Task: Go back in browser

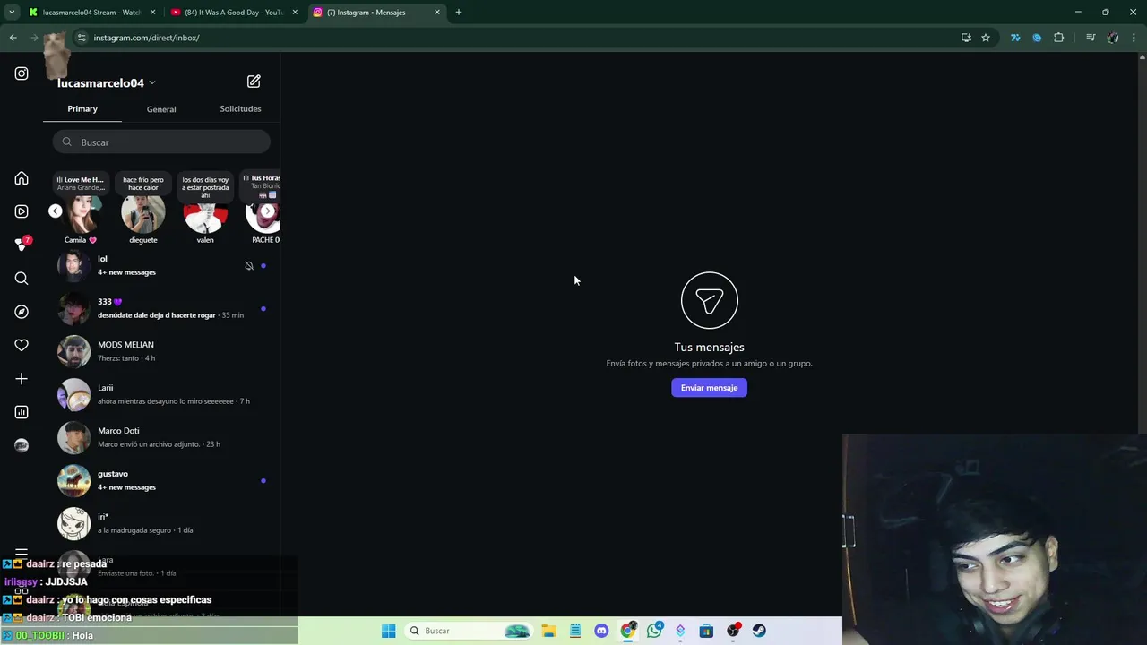Action: click(x=13, y=38)
